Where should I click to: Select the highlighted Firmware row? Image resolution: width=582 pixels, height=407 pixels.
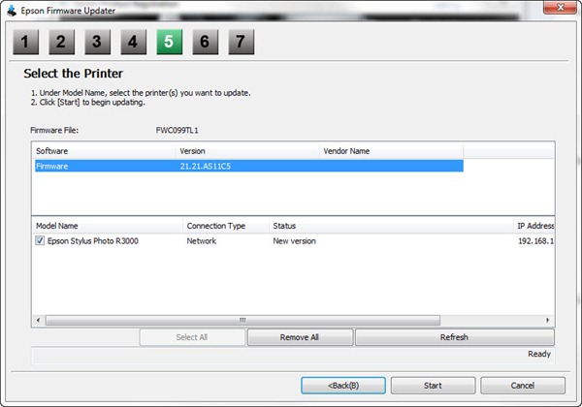pyautogui.click(x=249, y=166)
